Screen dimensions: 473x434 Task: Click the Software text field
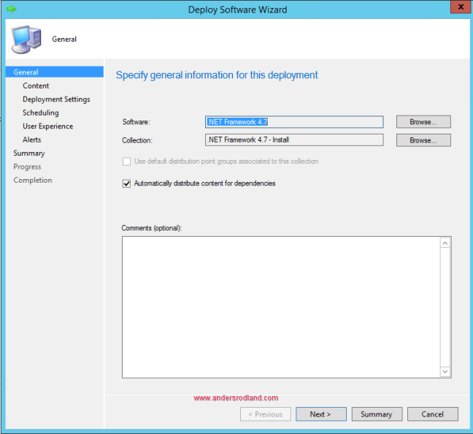pyautogui.click(x=294, y=122)
